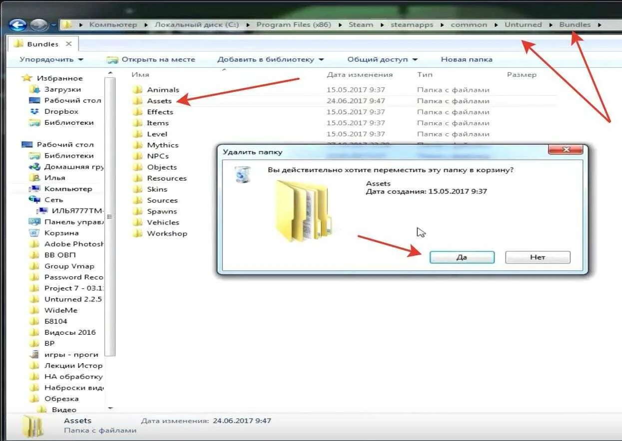The width and height of the screenshot is (622, 441).
Task: Click the navigation pane scroll-up arrow
Action: pos(110,74)
